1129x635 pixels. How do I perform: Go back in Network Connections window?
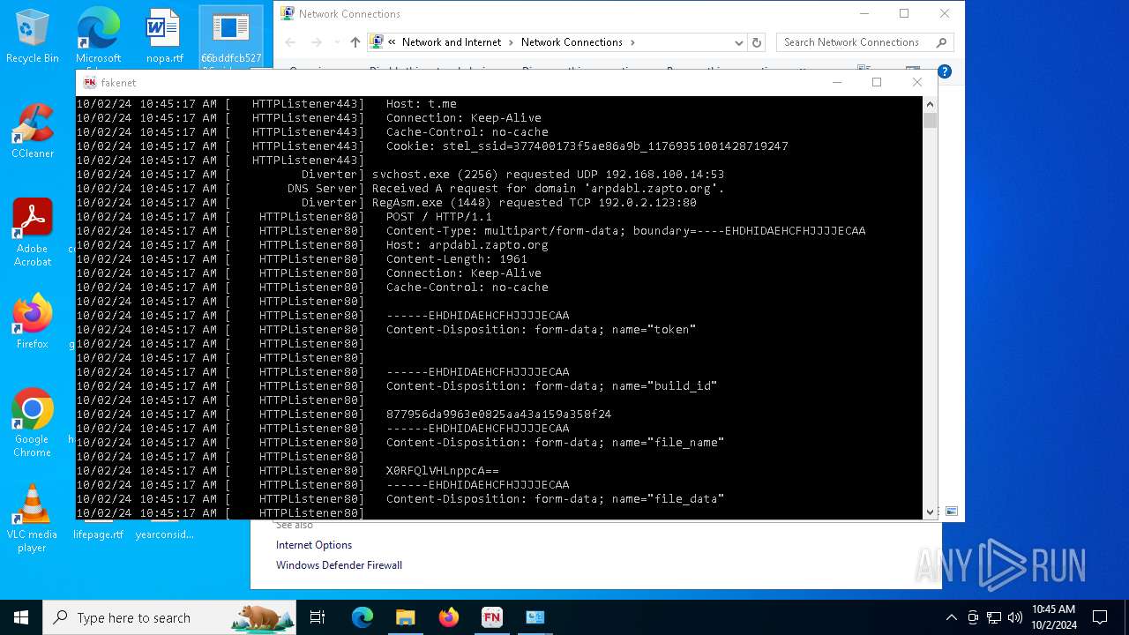290,42
